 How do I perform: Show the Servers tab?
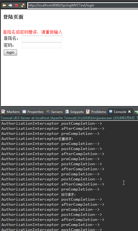pos(54,112)
